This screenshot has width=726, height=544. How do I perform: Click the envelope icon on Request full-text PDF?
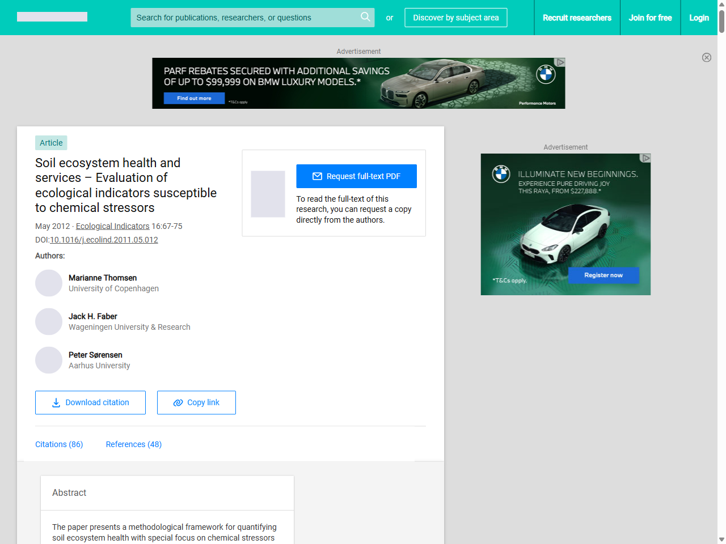[x=318, y=176]
